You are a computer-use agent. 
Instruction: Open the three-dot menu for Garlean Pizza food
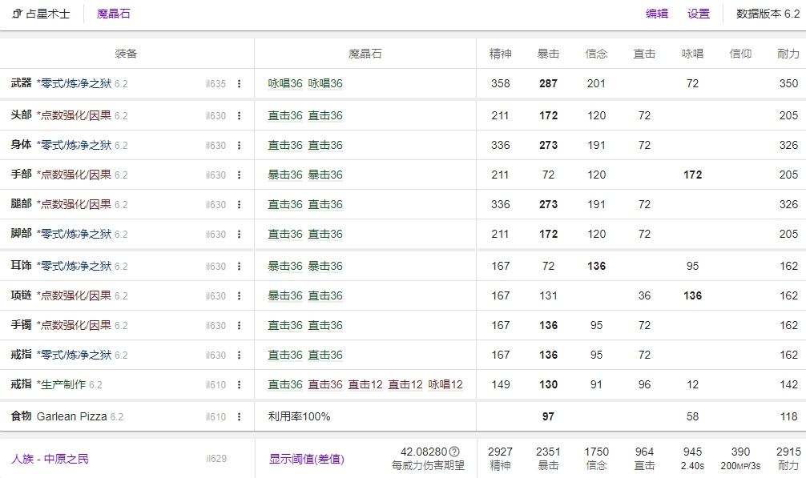point(239,417)
